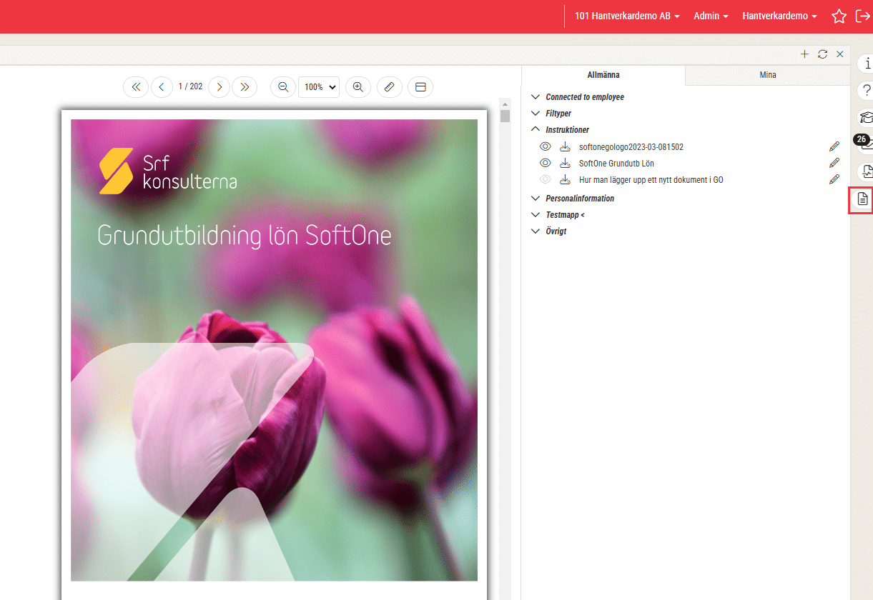Expand the Testmapp < folder

tap(558, 215)
